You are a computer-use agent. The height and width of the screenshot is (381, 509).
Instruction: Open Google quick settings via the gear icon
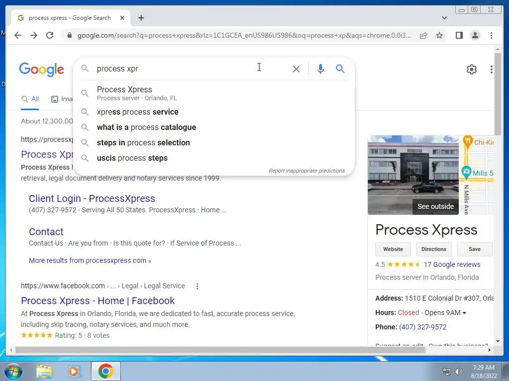click(471, 69)
